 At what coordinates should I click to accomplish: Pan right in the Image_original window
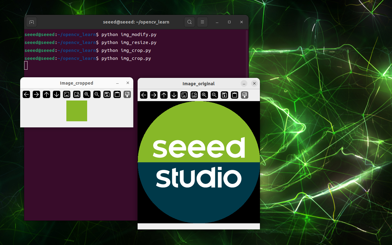pyautogui.click(x=154, y=95)
